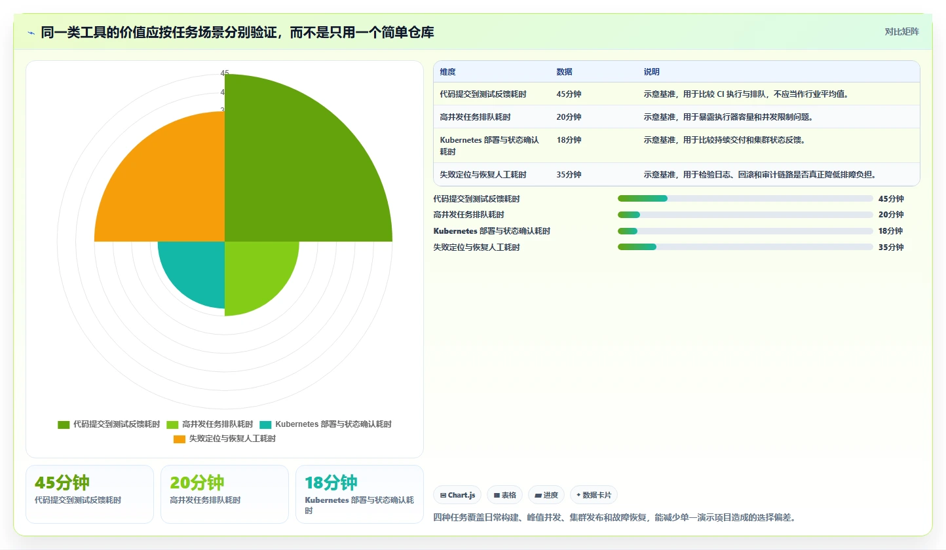Click the 维度 column header
The width and height of the screenshot is (946, 550).
448,71
